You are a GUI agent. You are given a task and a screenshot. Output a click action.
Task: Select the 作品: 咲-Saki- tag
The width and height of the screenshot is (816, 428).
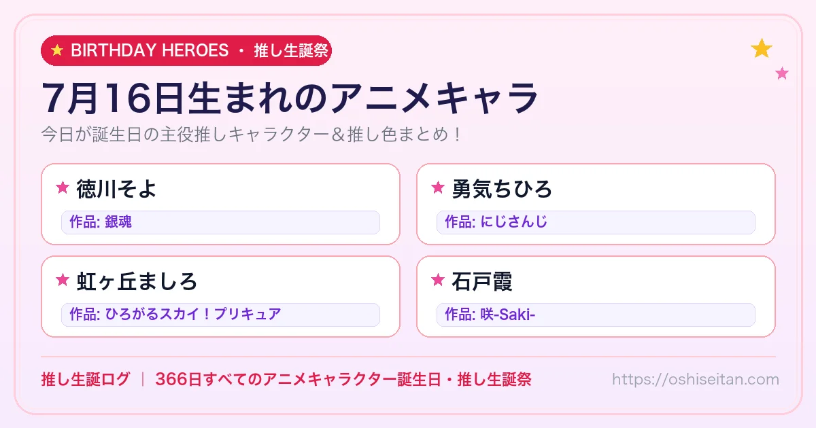pos(596,315)
